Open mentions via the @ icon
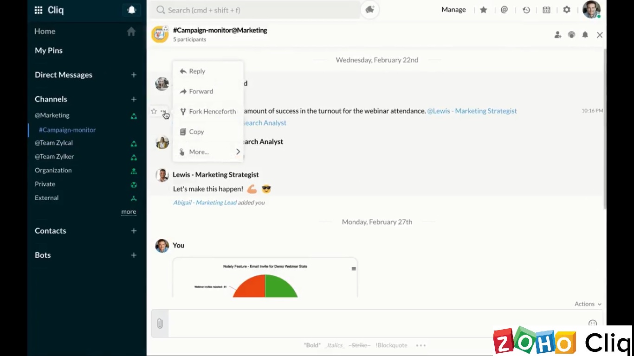This screenshot has width=634, height=356. pos(504,10)
